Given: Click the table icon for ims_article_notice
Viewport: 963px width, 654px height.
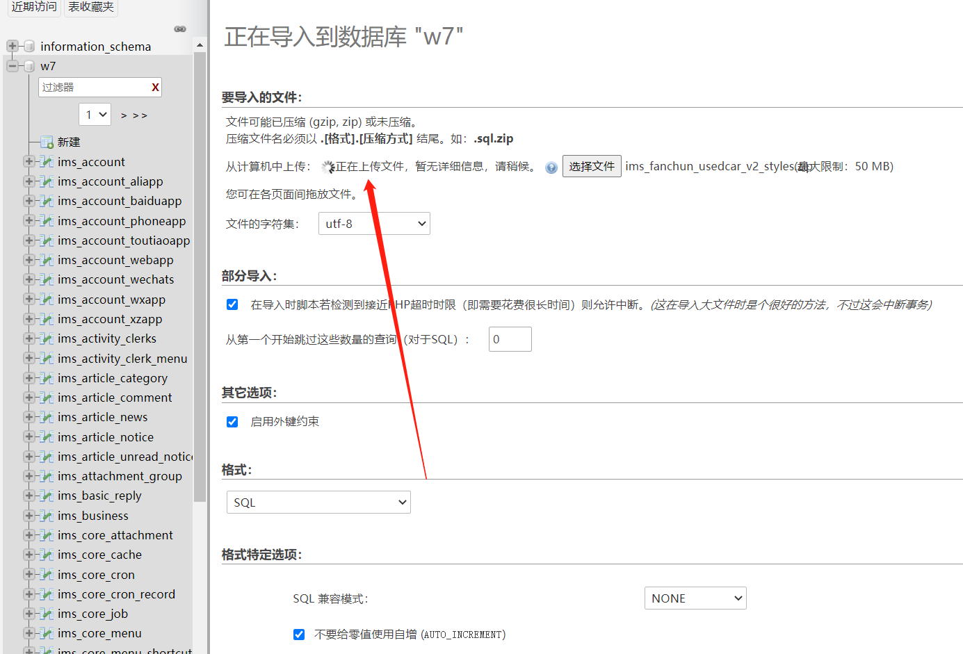Looking at the screenshot, I should (47, 437).
